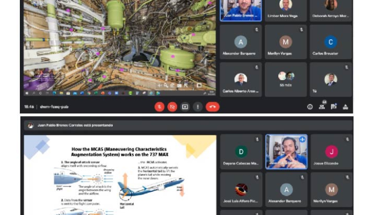Click the MCAS 737 MAX presentation slide
Screen dimensions: 376x215
point(120,175)
